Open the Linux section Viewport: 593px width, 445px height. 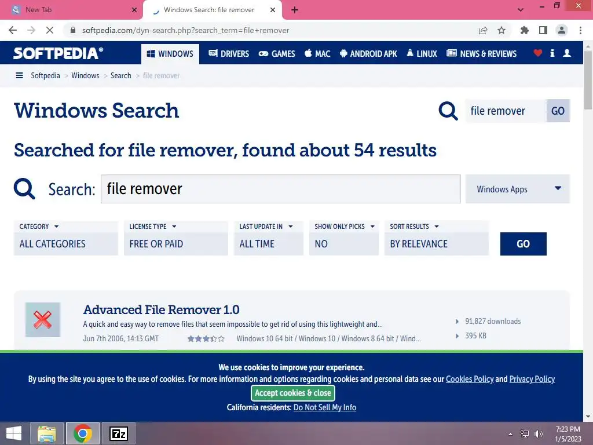click(422, 53)
